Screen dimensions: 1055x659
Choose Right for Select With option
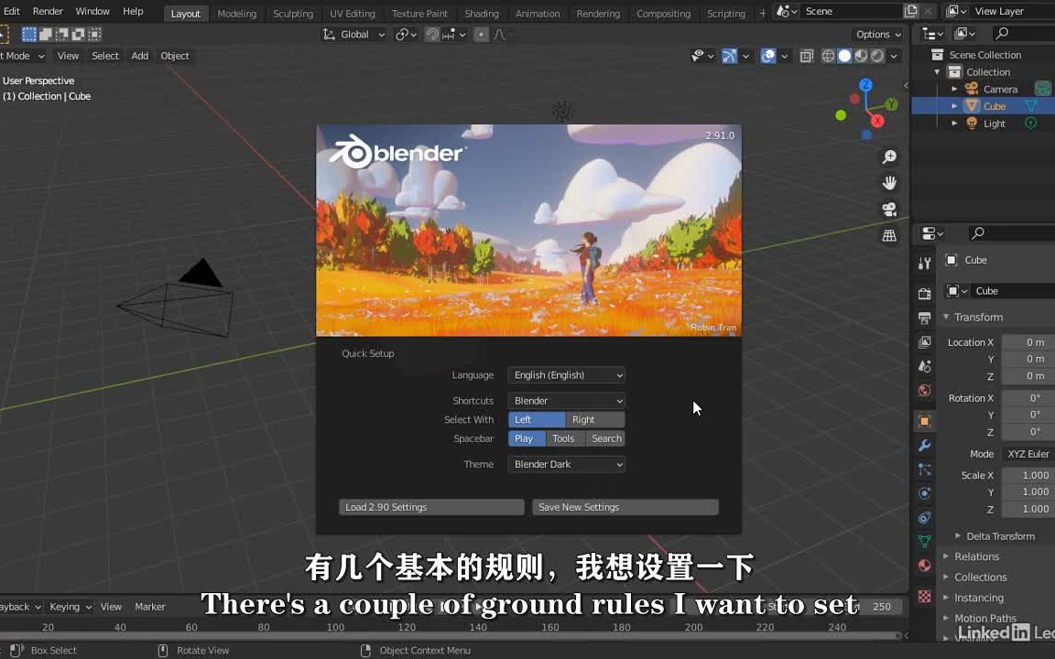583,419
